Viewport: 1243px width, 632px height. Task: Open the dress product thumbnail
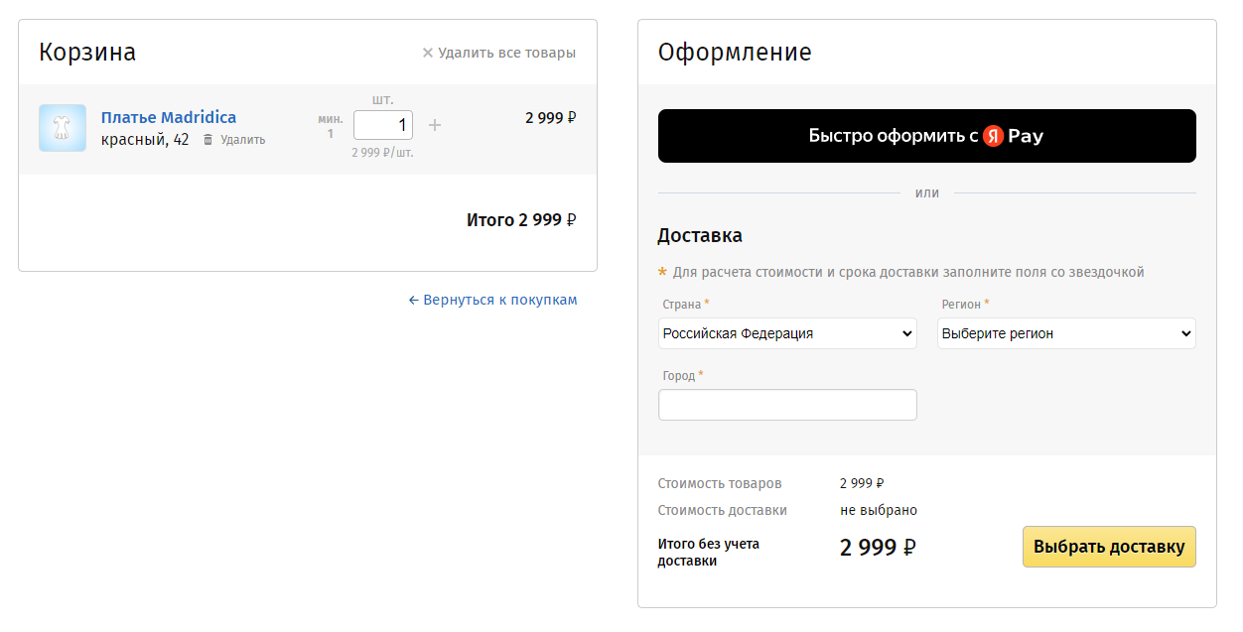63,128
